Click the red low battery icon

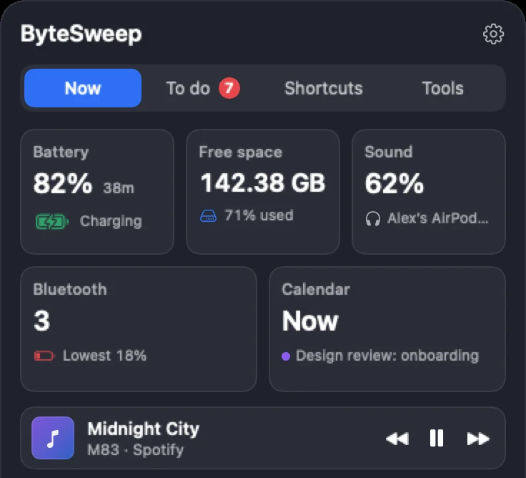(44, 356)
